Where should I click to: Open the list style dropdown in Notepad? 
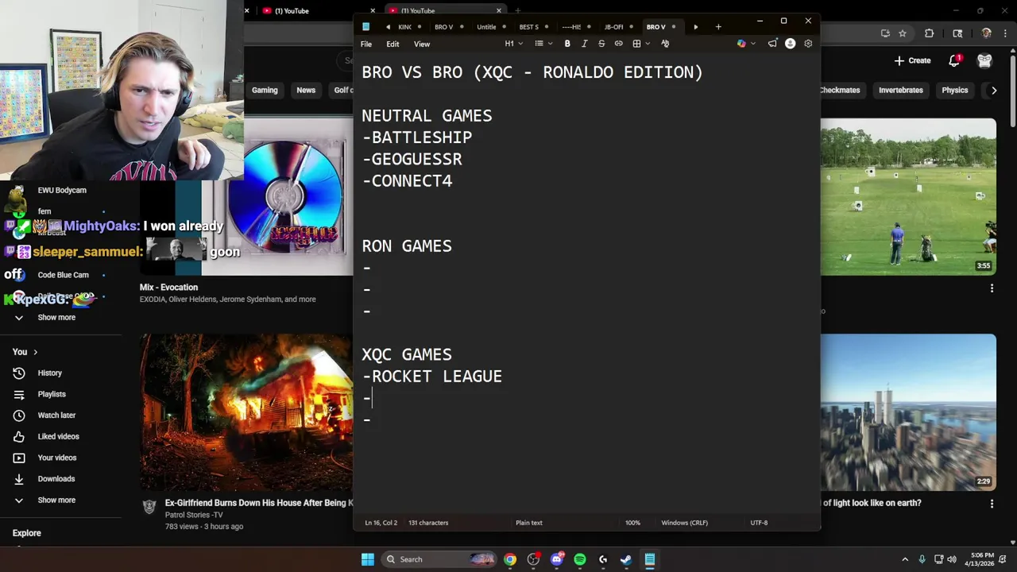pos(543,44)
